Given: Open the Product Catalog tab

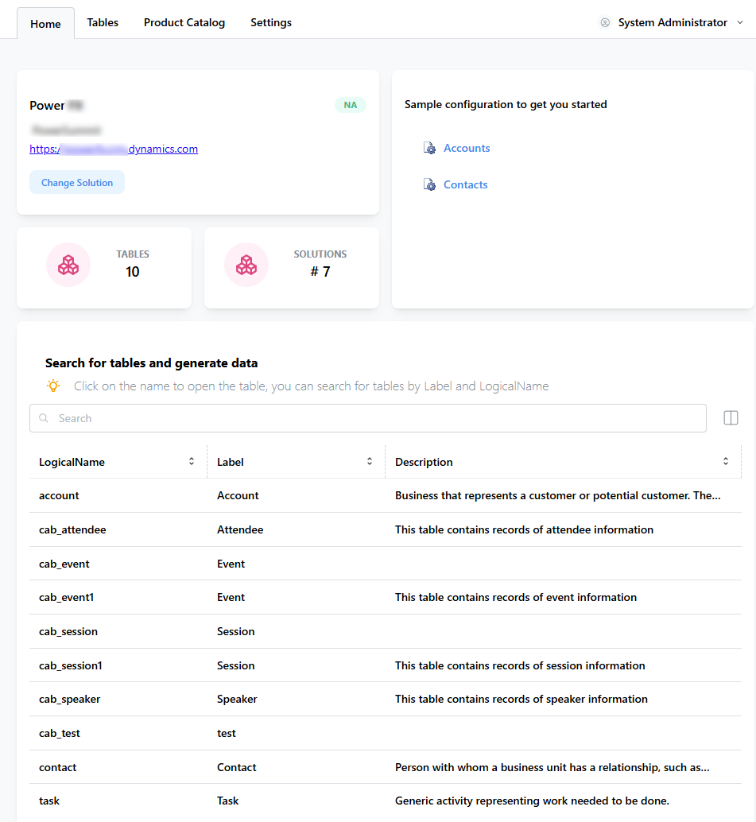Looking at the screenshot, I should click(x=184, y=23).
